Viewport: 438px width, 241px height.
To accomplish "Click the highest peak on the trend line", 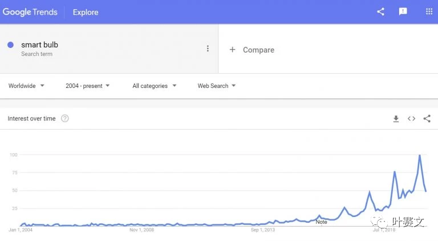I will point(420,155).
